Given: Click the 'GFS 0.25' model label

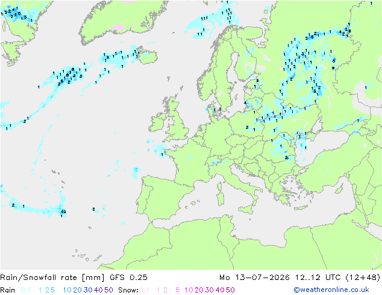Looking at the screenshot, I should click(x=128, y=277).
